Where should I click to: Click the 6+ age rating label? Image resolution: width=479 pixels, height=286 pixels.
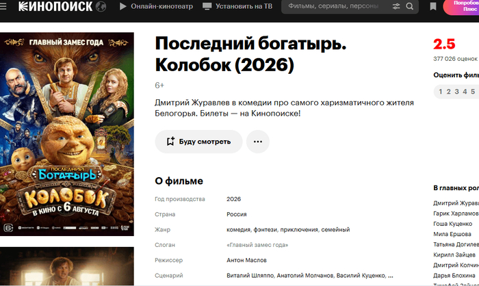pos(159,86)
